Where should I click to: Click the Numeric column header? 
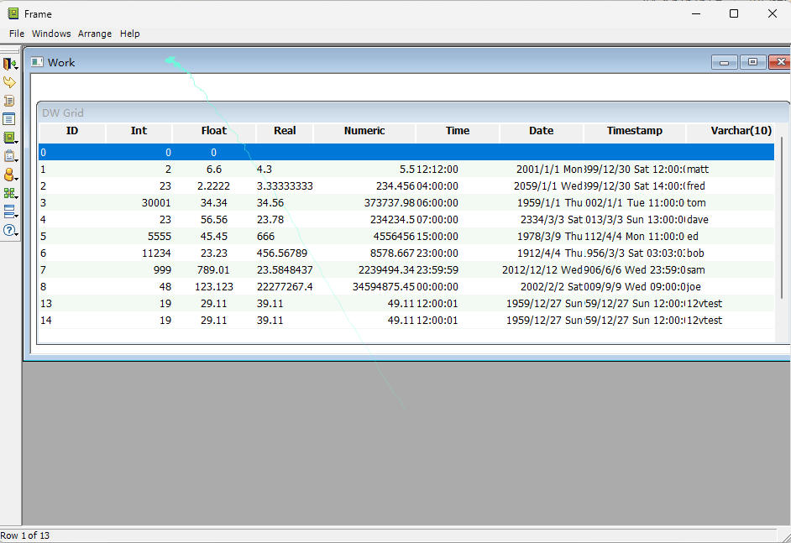(364, 131)
